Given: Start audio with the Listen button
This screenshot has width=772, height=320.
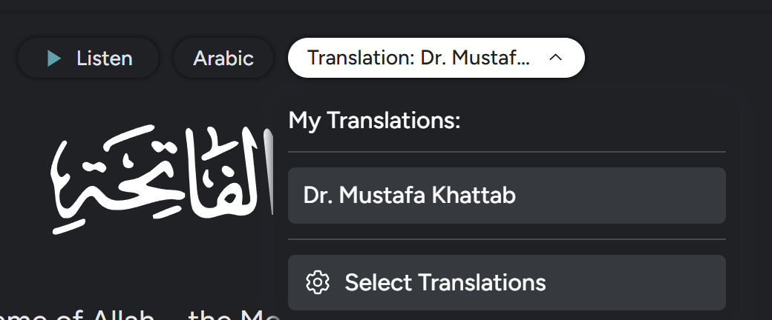Looking at the screenshot, I should (x=88, y=58).
